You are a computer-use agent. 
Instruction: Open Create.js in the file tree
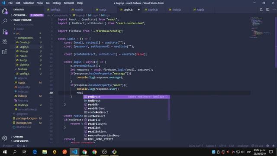(25, 42)
